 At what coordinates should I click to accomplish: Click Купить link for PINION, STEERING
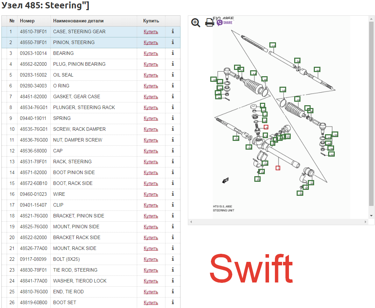coord(151,42)
